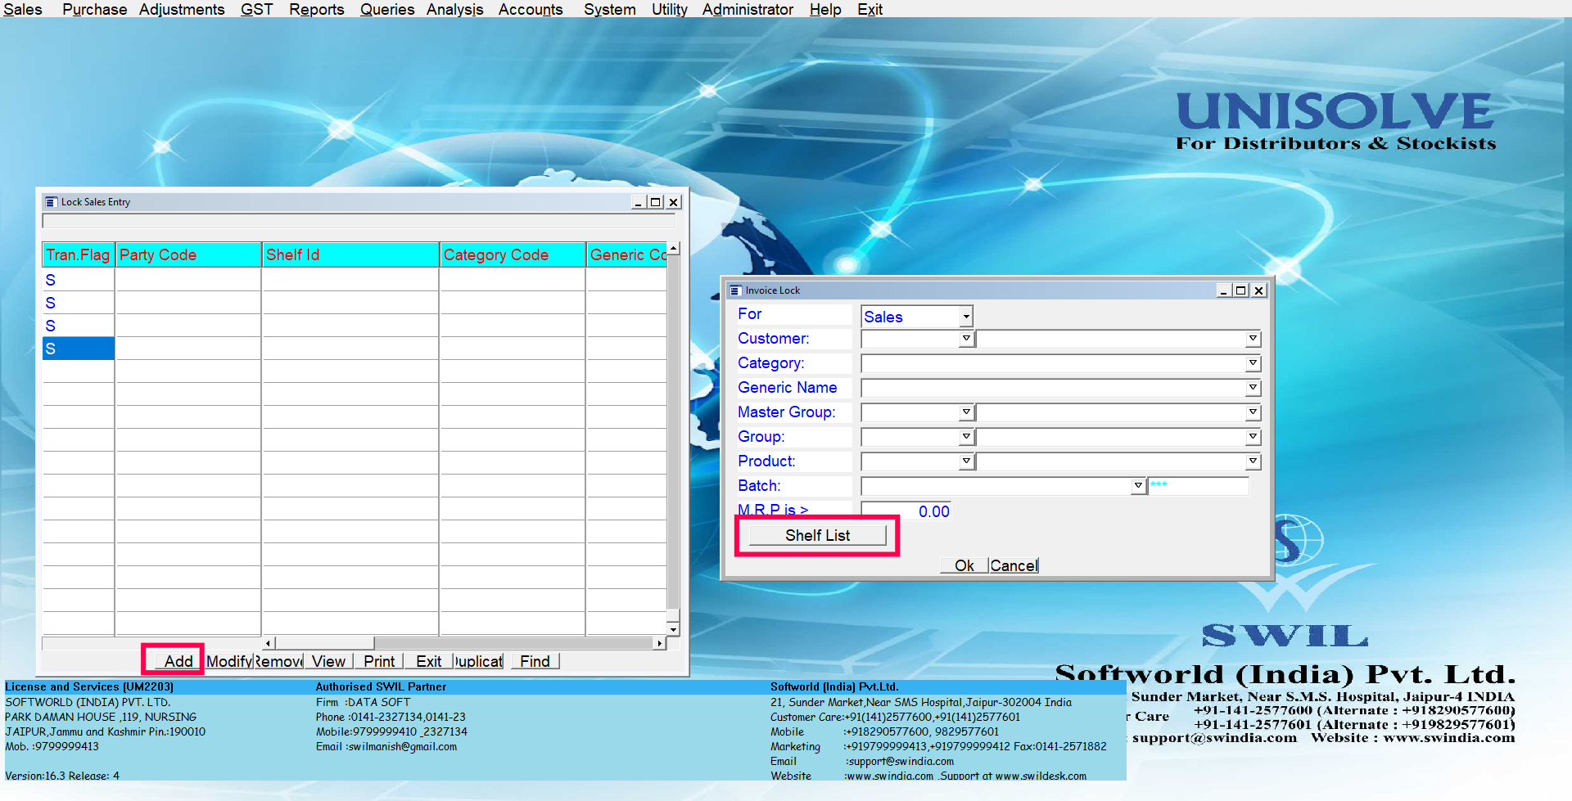1572x801 pixels.
Task: Click the grid's horizontal scroll right arrow
Action: (660, 643)
